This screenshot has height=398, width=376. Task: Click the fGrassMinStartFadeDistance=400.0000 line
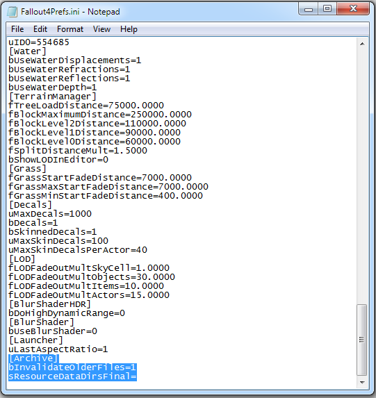[x=106, y=196]
